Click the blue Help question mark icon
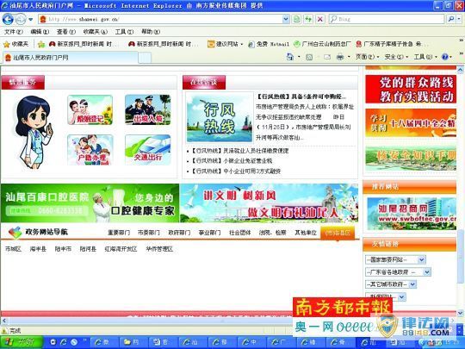This screenshot has height=349, width=465. point(445,57)
